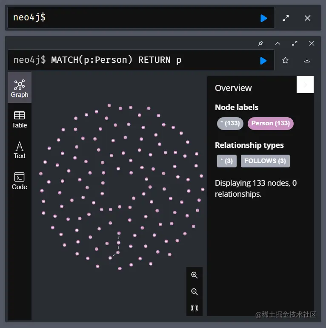The image size is (326, 328).
Task: Zoom out of the graph
Action: pyautogui.click(x=194, y=291)
